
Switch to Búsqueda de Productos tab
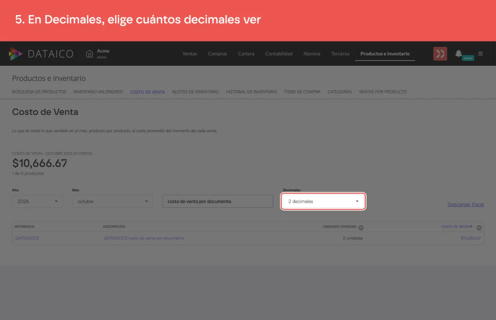(x=39, y=92)
